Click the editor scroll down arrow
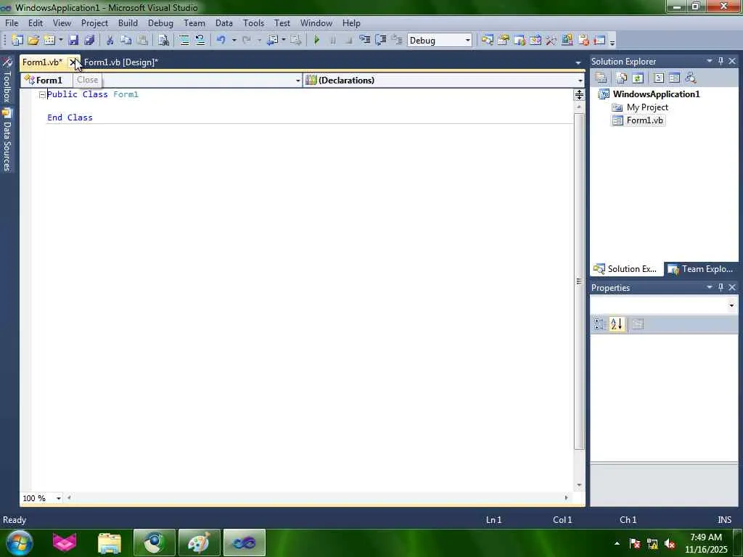Image resolution: width=743 pixels, height=557 pixels. click(579, 485)
